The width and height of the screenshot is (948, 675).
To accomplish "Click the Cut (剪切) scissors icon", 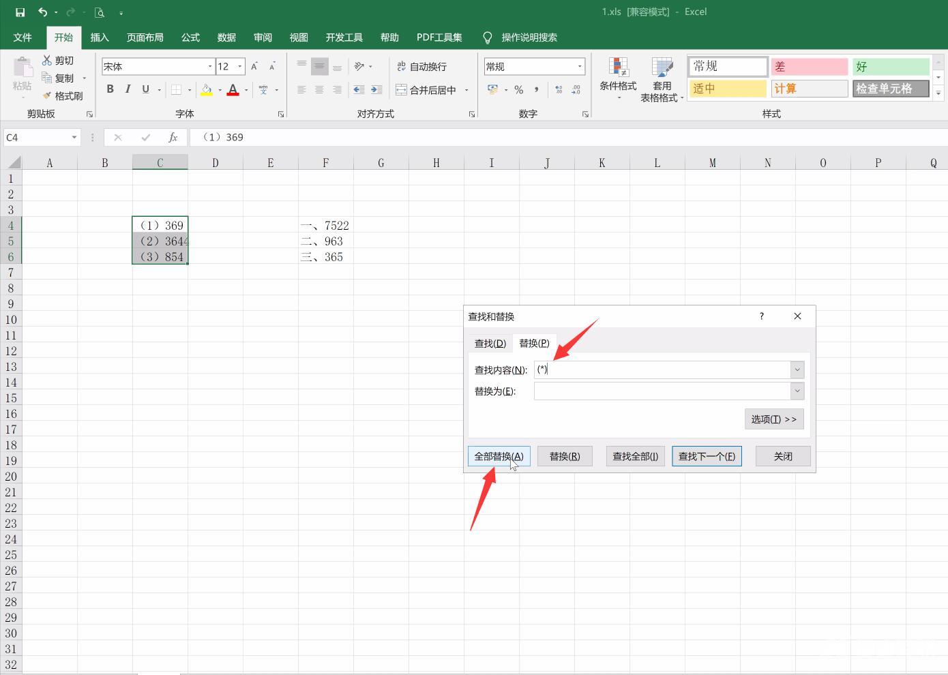I will (47, 61).
